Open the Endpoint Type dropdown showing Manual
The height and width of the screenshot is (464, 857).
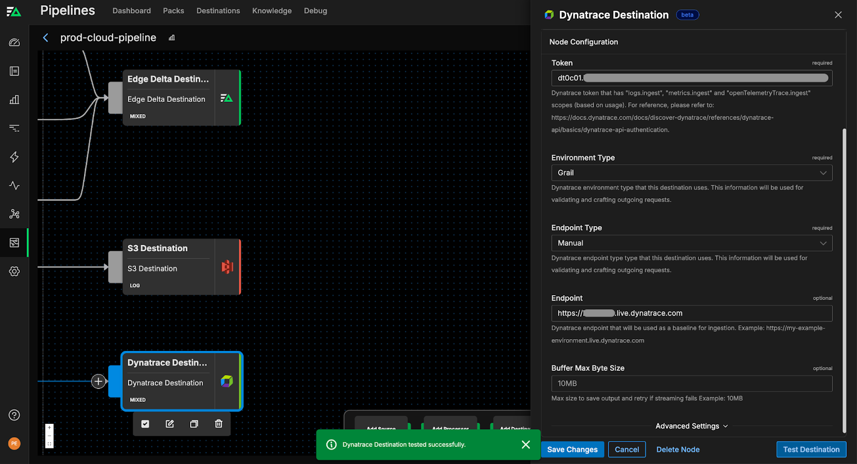coord(691,243)
